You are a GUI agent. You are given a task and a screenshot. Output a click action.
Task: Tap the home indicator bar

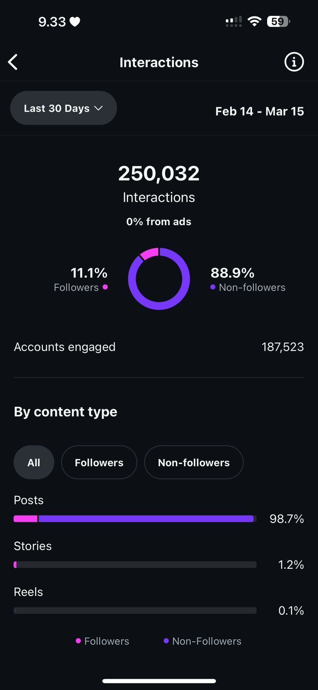coord(159,681)
